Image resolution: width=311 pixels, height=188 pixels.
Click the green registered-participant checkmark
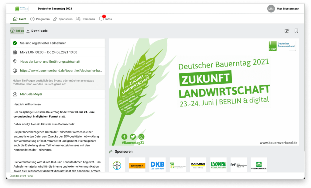pyautogui.click(x=14, y=43)
